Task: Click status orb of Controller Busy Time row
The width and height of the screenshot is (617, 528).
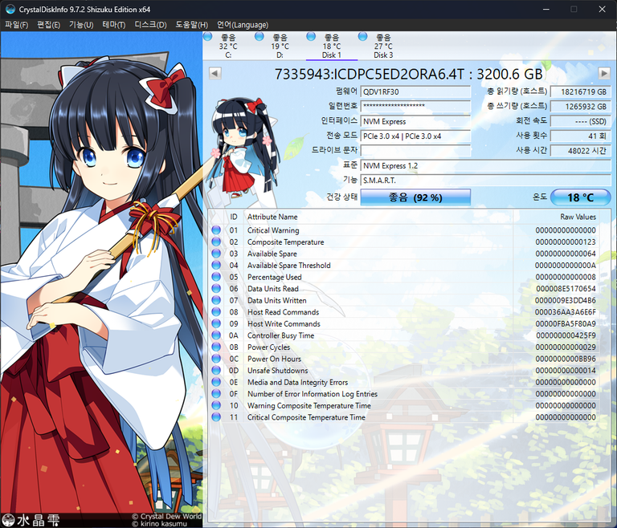Action: (216, 335)
